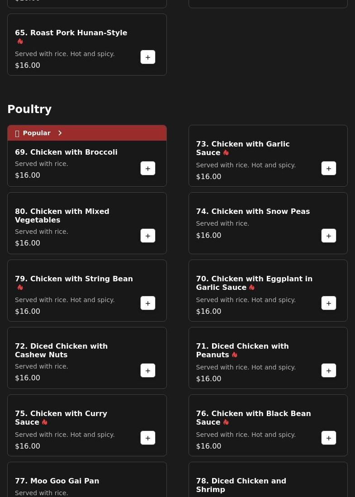Open the Popular banner label
Viewport: 355px width, 497px height.
37,133
